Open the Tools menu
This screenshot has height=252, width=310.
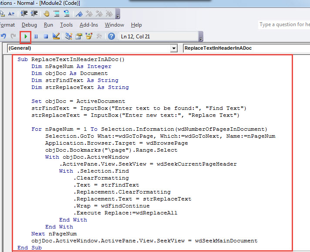pos(66,25)
